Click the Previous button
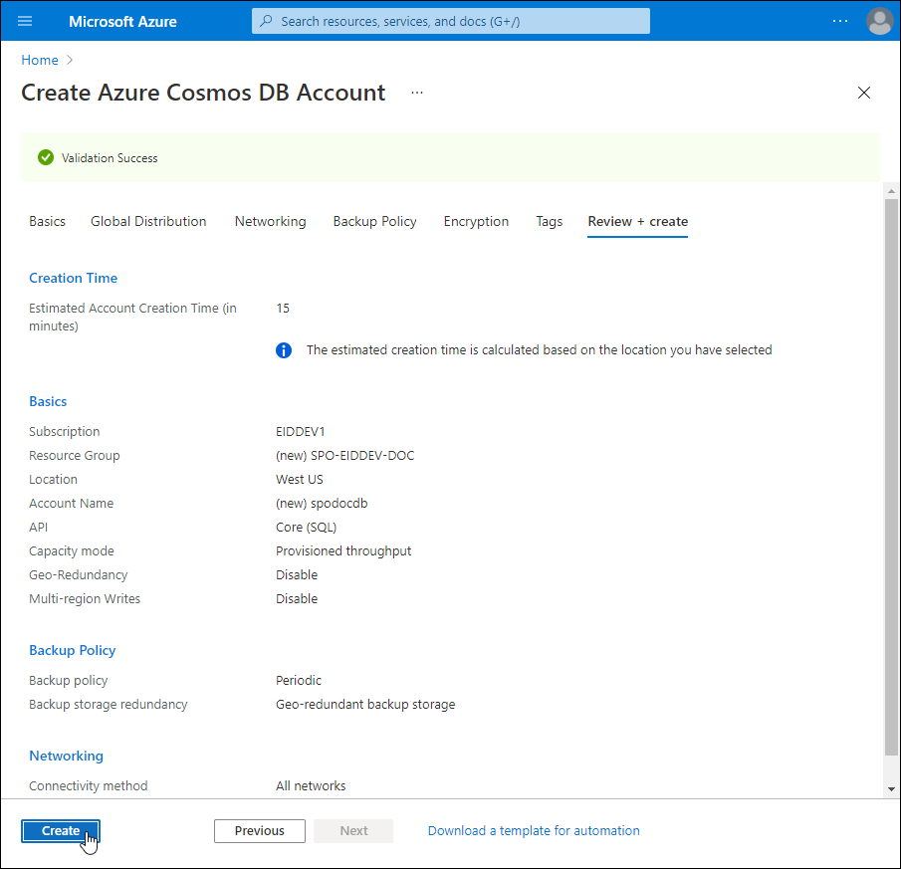Screen dimensions: 901x869 (x=259, y=830)
